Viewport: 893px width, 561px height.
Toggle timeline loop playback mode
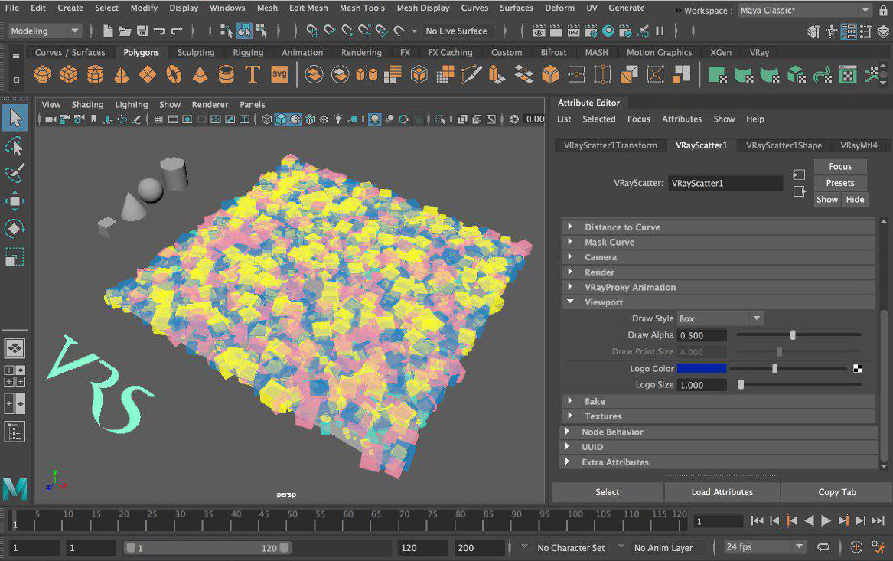823,547
